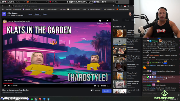Open the r/LivestreamFail browser tab
This screenshot has width=180, height=101.
pyautogui.click(x=37, y=2)
